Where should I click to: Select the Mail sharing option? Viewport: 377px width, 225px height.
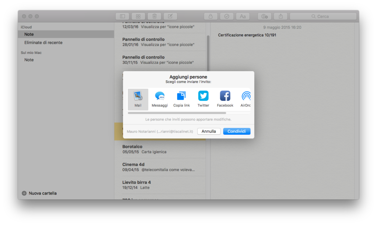(x=138, y=99)
